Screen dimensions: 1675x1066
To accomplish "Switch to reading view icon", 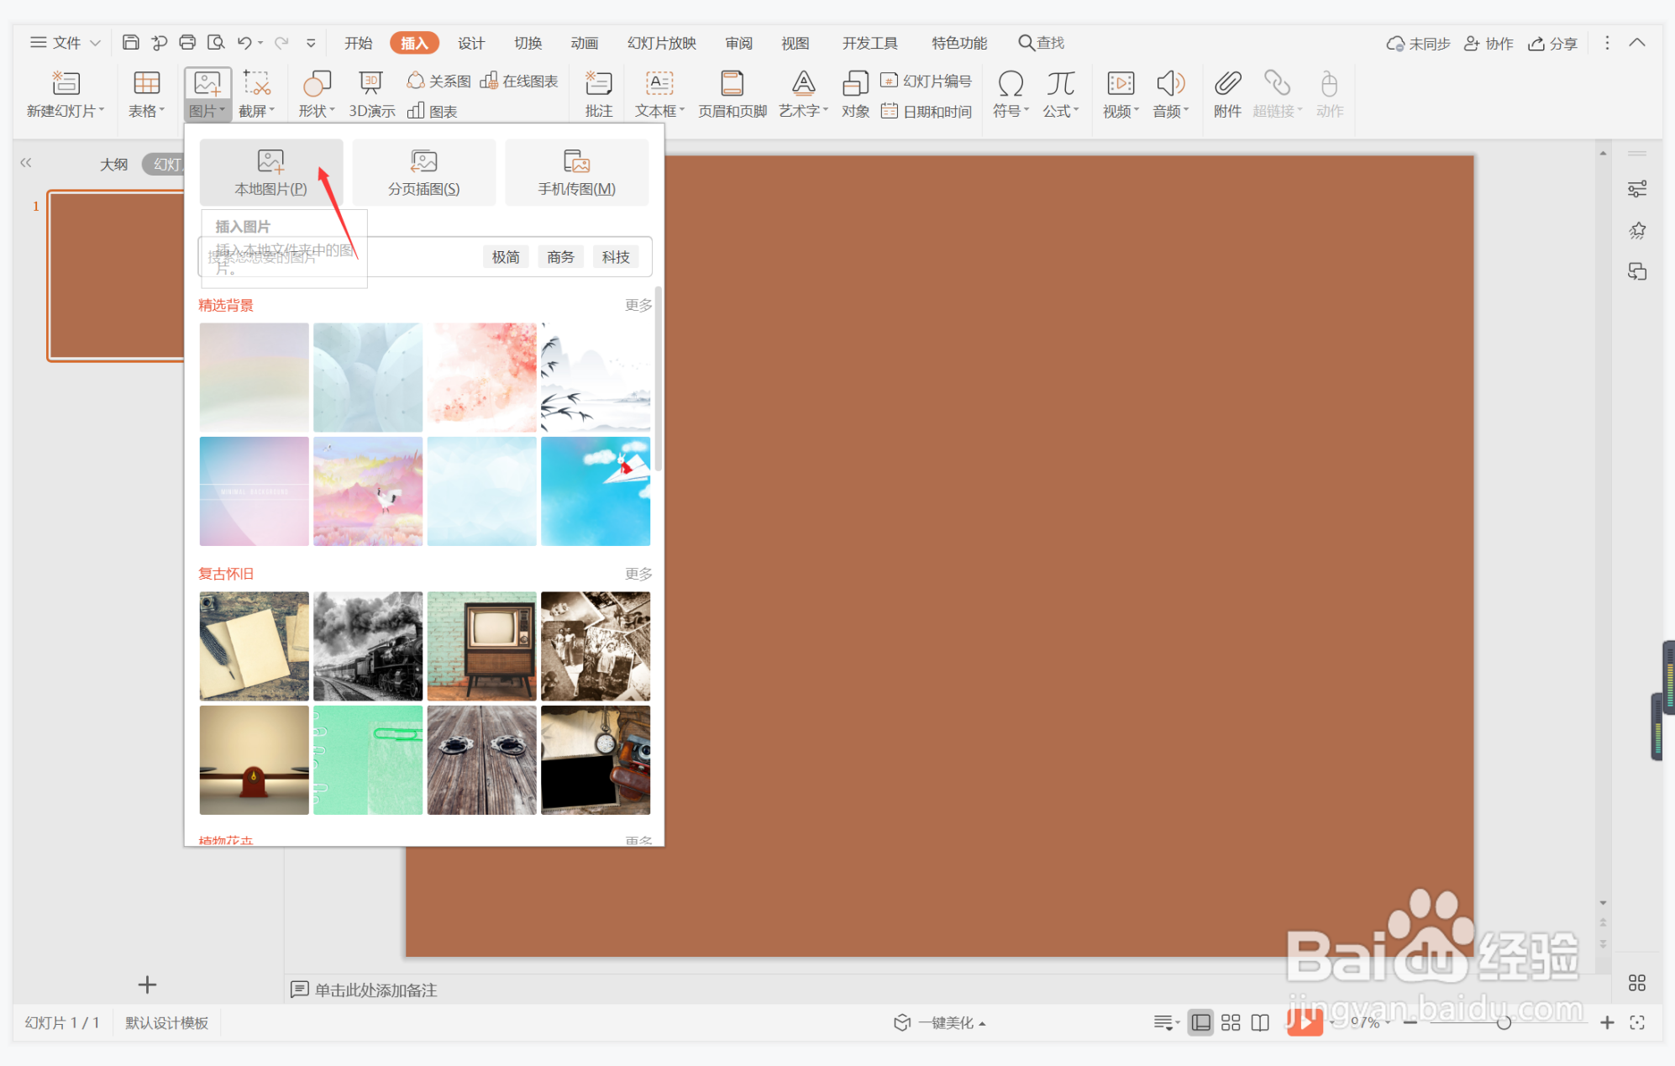I will 1260,1022.
